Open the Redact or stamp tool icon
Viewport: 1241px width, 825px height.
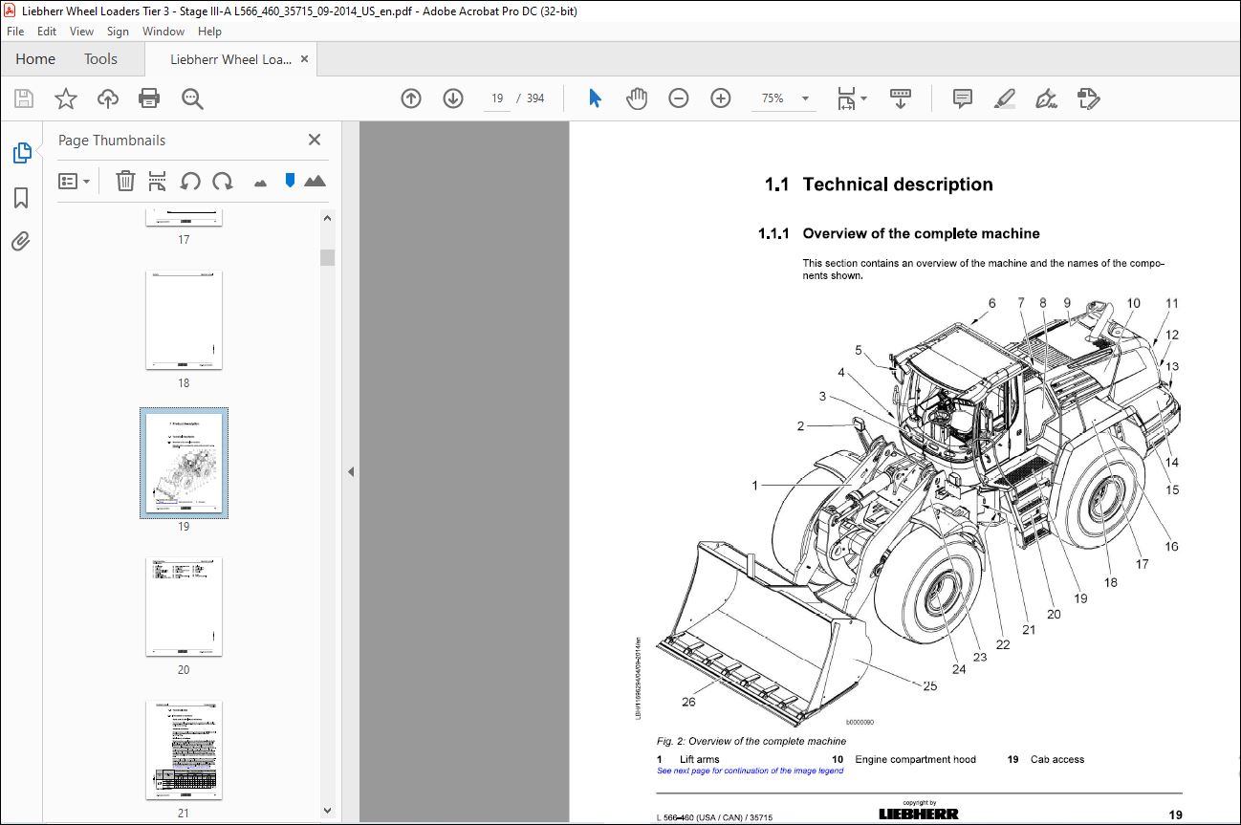tap(1088, 98)
